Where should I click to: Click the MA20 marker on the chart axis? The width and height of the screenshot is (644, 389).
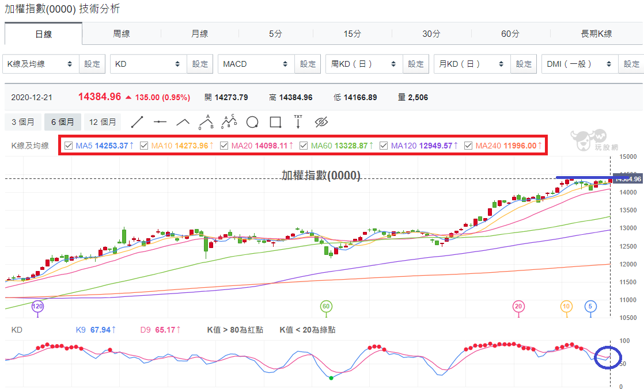point(518,306)
